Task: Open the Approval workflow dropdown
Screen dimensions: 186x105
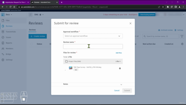Action: tap(93, 36)
